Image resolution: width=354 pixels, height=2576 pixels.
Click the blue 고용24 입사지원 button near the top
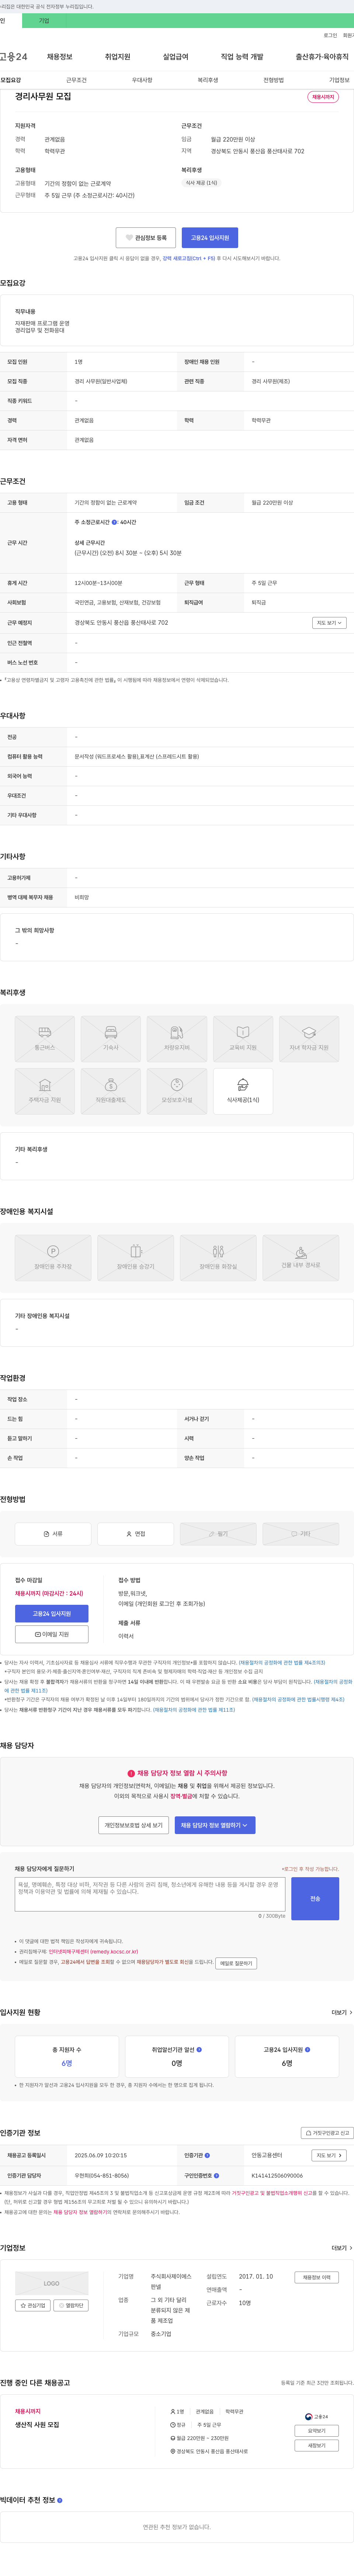click(210, 238)
